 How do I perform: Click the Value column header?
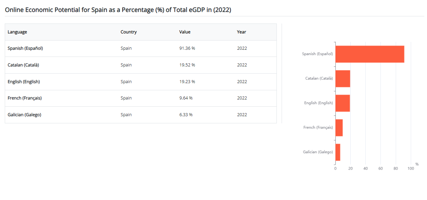coord(185,32)
